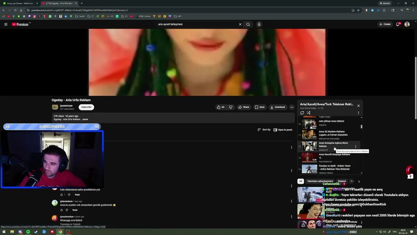Screen dimensions: 417x235
Task: Open Sort by comments dropdown
Action: tap(264, 130)
